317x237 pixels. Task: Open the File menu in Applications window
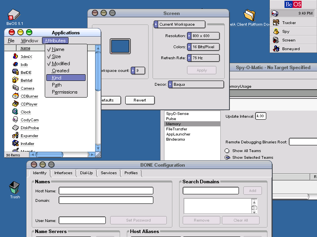pyautogui.click(x=11, y=41)
